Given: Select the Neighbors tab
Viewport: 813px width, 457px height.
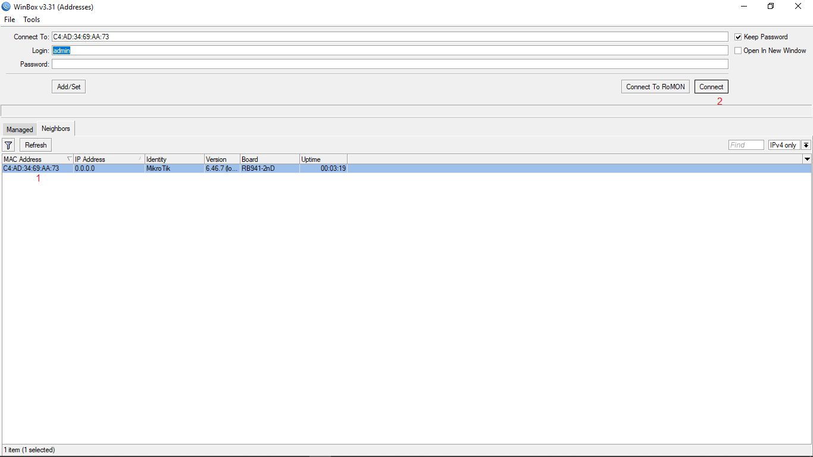Looking at the screenshot, I should 56,129.
